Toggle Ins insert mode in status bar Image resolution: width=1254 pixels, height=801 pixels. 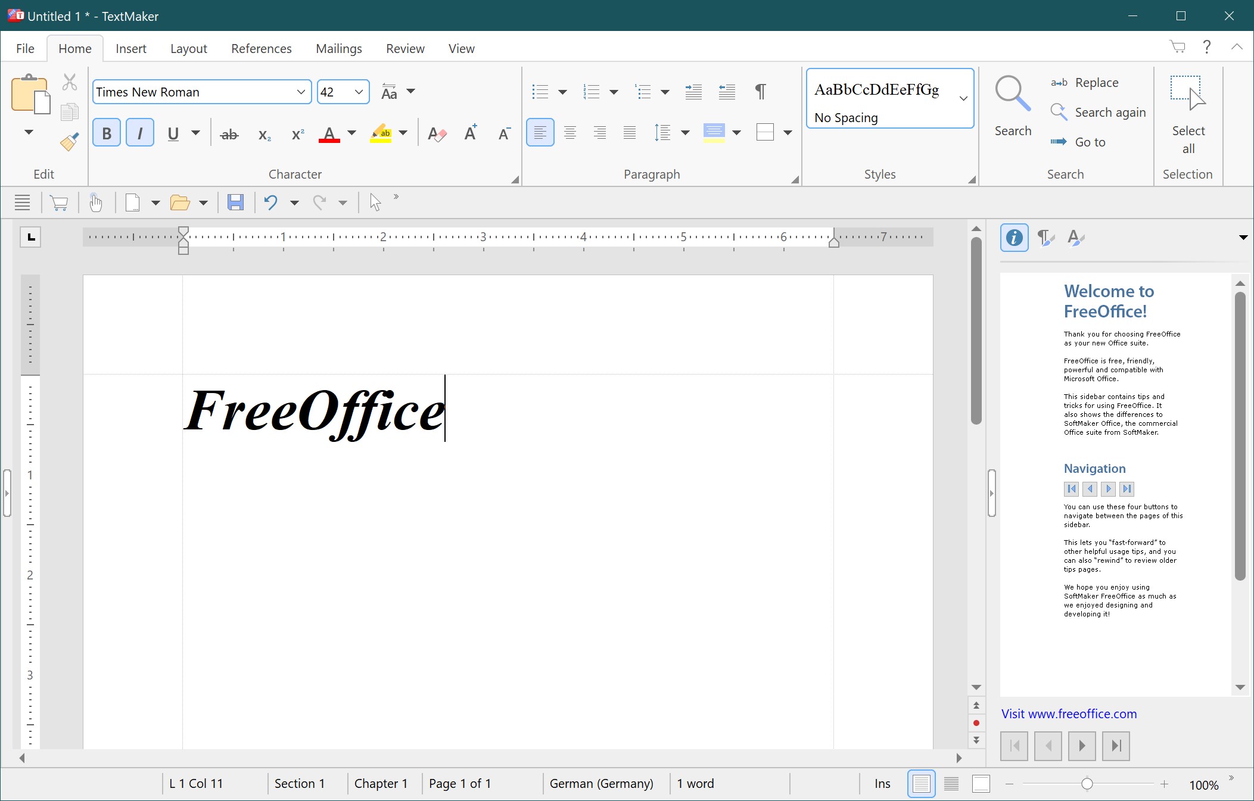coord(882,784)
